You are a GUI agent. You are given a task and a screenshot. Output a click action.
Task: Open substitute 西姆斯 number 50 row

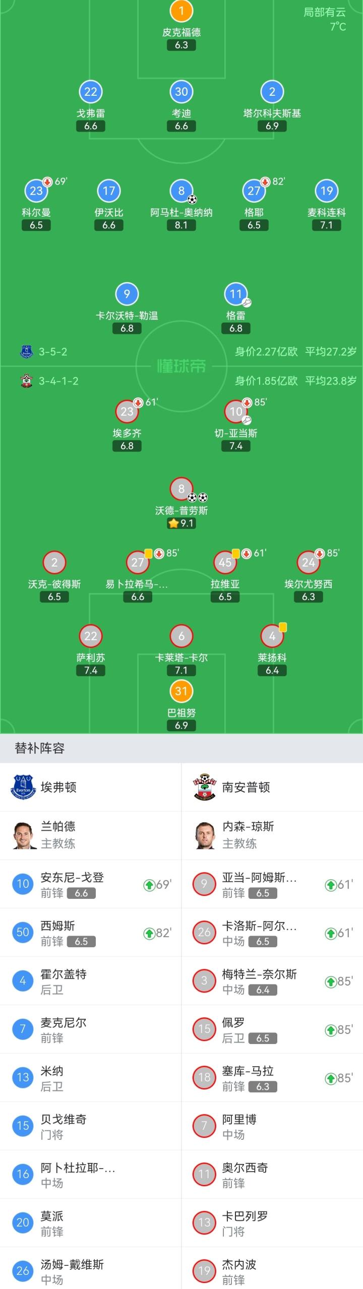click(x=91, y=933)
